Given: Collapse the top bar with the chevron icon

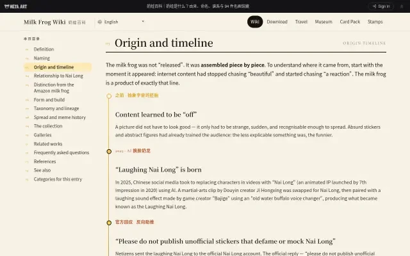Looking at the screenshot, I should (x=402, y=6).
